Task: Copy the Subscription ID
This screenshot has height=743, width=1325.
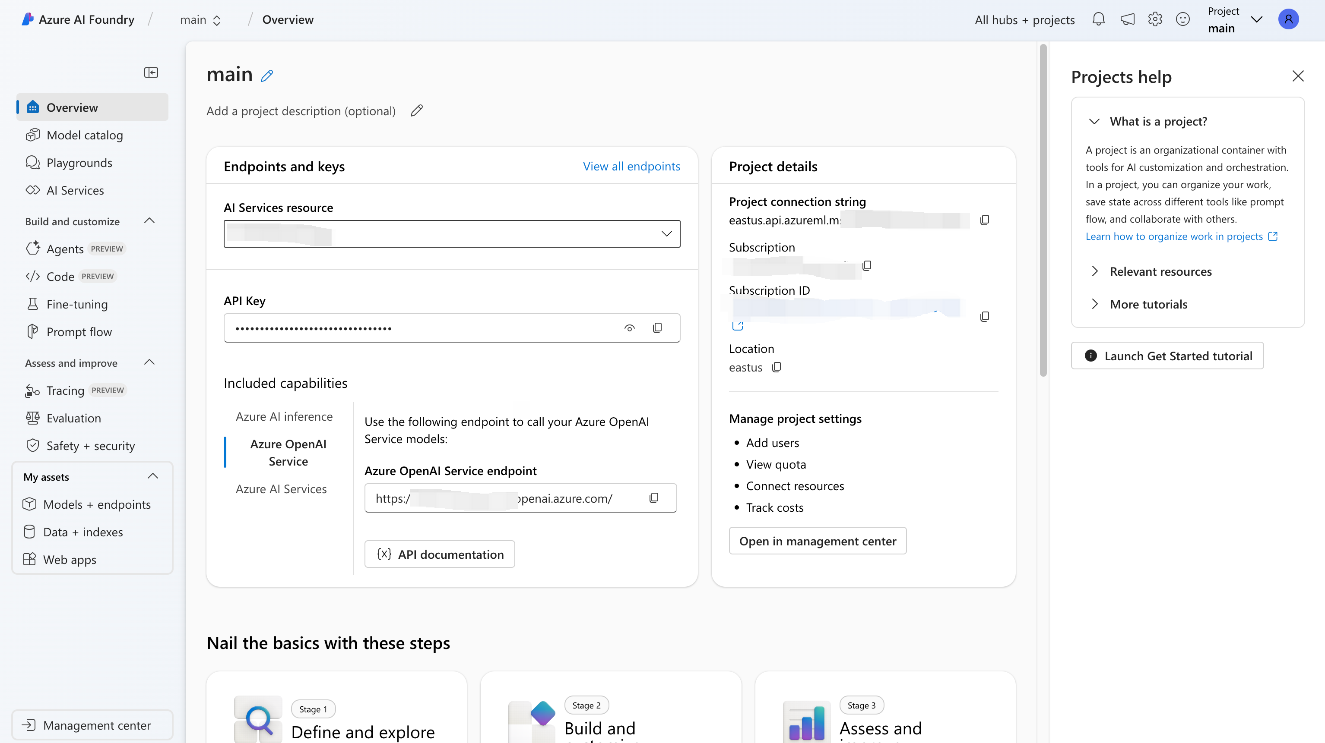Action: click(x=985, y=317)
